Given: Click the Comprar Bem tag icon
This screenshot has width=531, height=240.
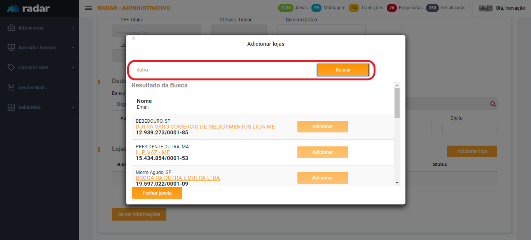Looking at the screenshot, I should pos(11,68).
